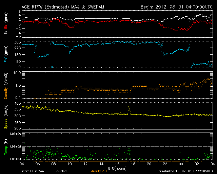Select the created: 2012-09-01 03:55:05UTC timestamp
This screenshot has height=174, width=217.
[185, 171]
